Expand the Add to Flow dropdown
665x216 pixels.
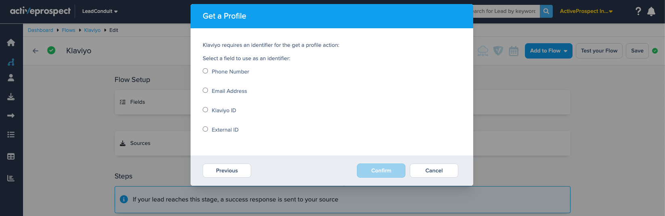548,51
